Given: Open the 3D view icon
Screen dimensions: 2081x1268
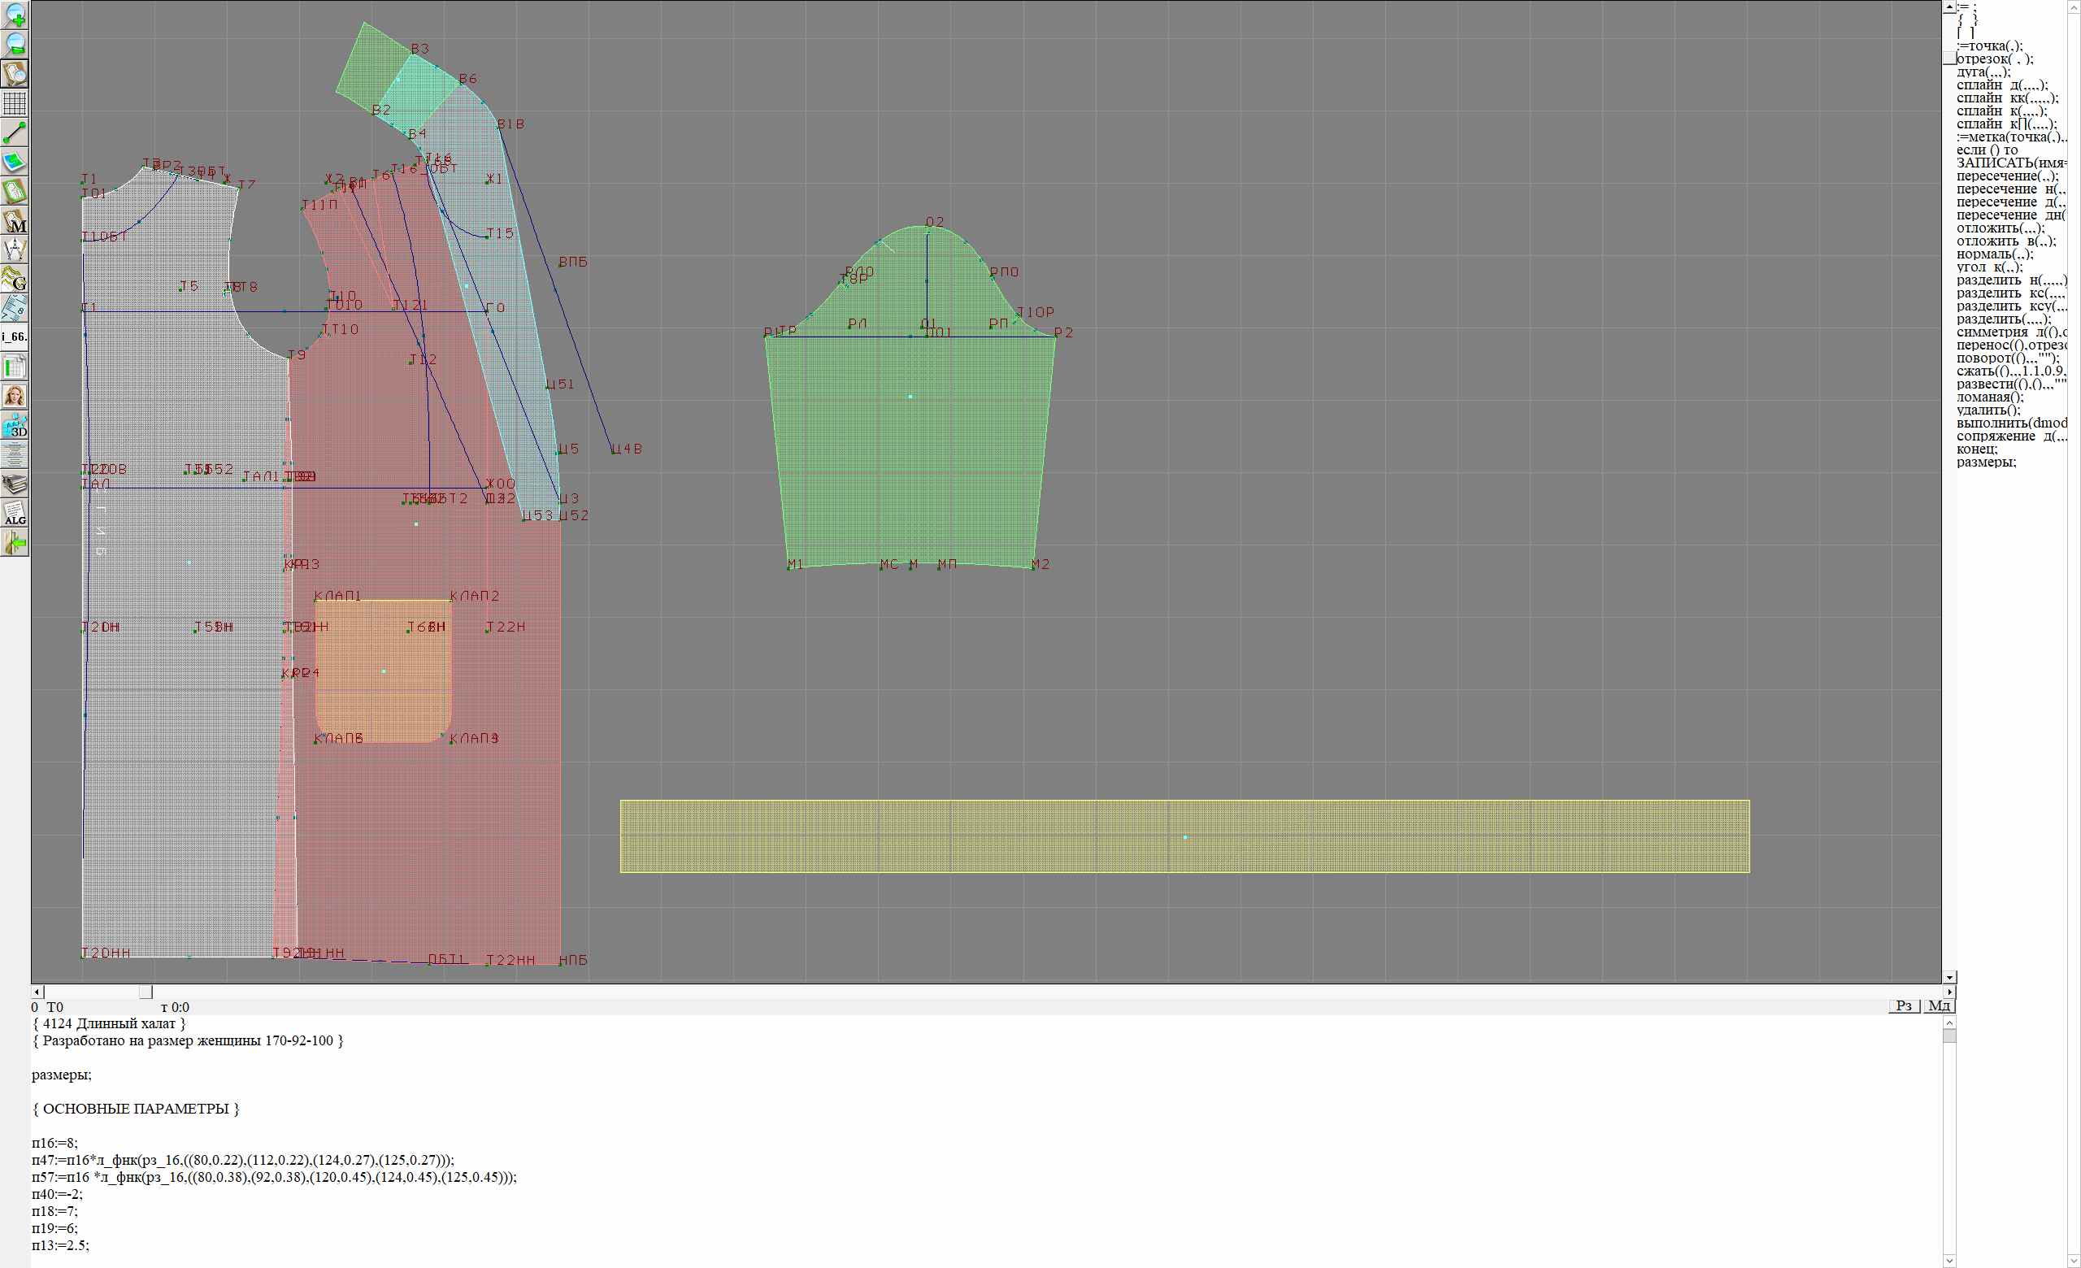Looking at the screenshot, I should 15,425.
